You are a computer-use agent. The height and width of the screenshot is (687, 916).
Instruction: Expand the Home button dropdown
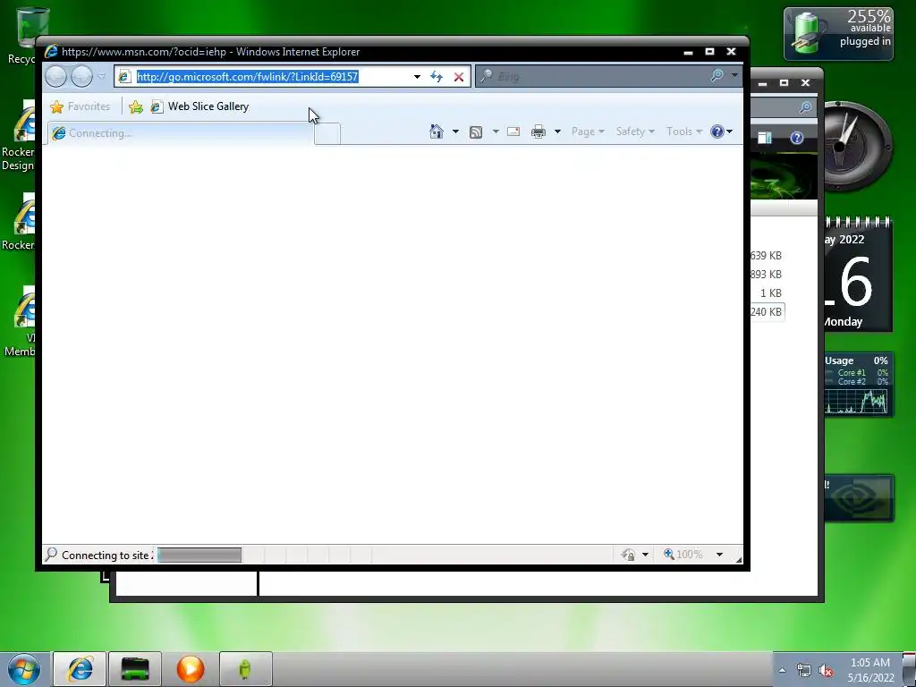[x=455, y=131]
